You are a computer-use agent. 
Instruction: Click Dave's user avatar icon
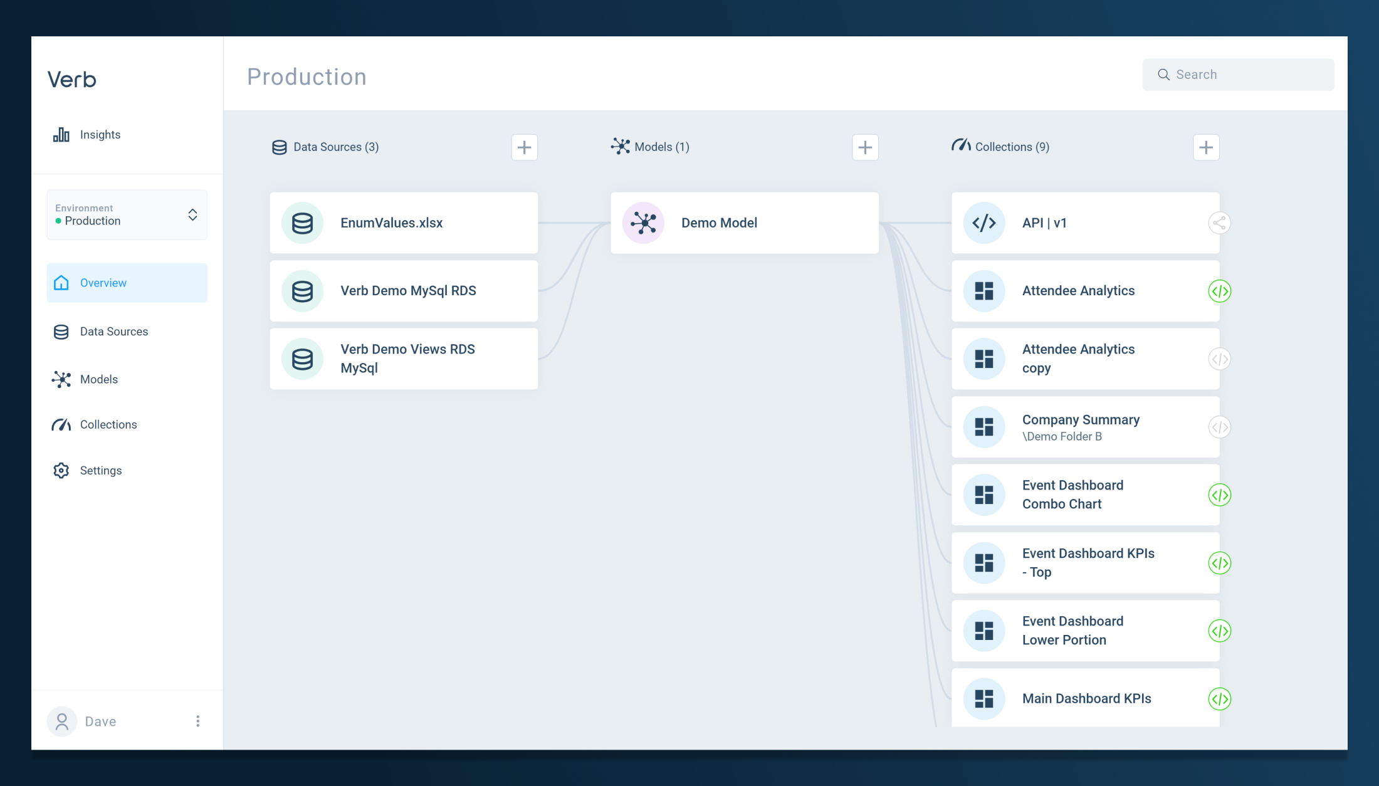pyautogui.click(x=61, y=721)
